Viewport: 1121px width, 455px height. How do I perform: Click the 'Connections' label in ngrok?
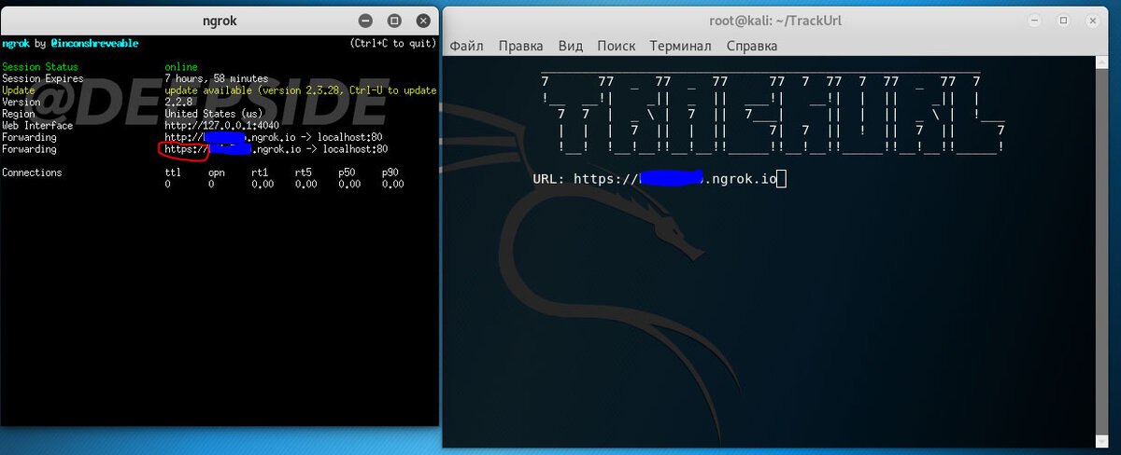32,172
